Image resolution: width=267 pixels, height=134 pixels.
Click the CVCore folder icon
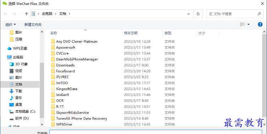click(53, 53)
